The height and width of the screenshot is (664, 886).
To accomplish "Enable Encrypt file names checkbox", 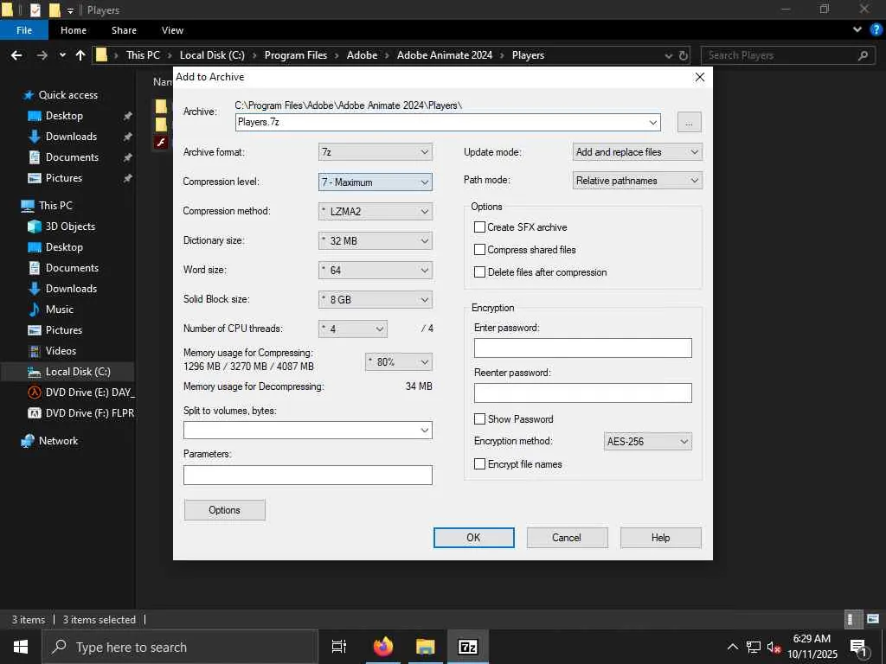I will pyautogui.click(x=479, y=464).
